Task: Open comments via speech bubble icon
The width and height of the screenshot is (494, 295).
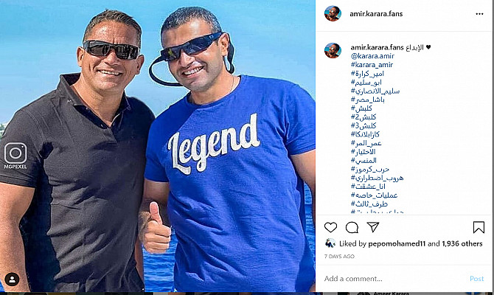Action: [352, 227]
